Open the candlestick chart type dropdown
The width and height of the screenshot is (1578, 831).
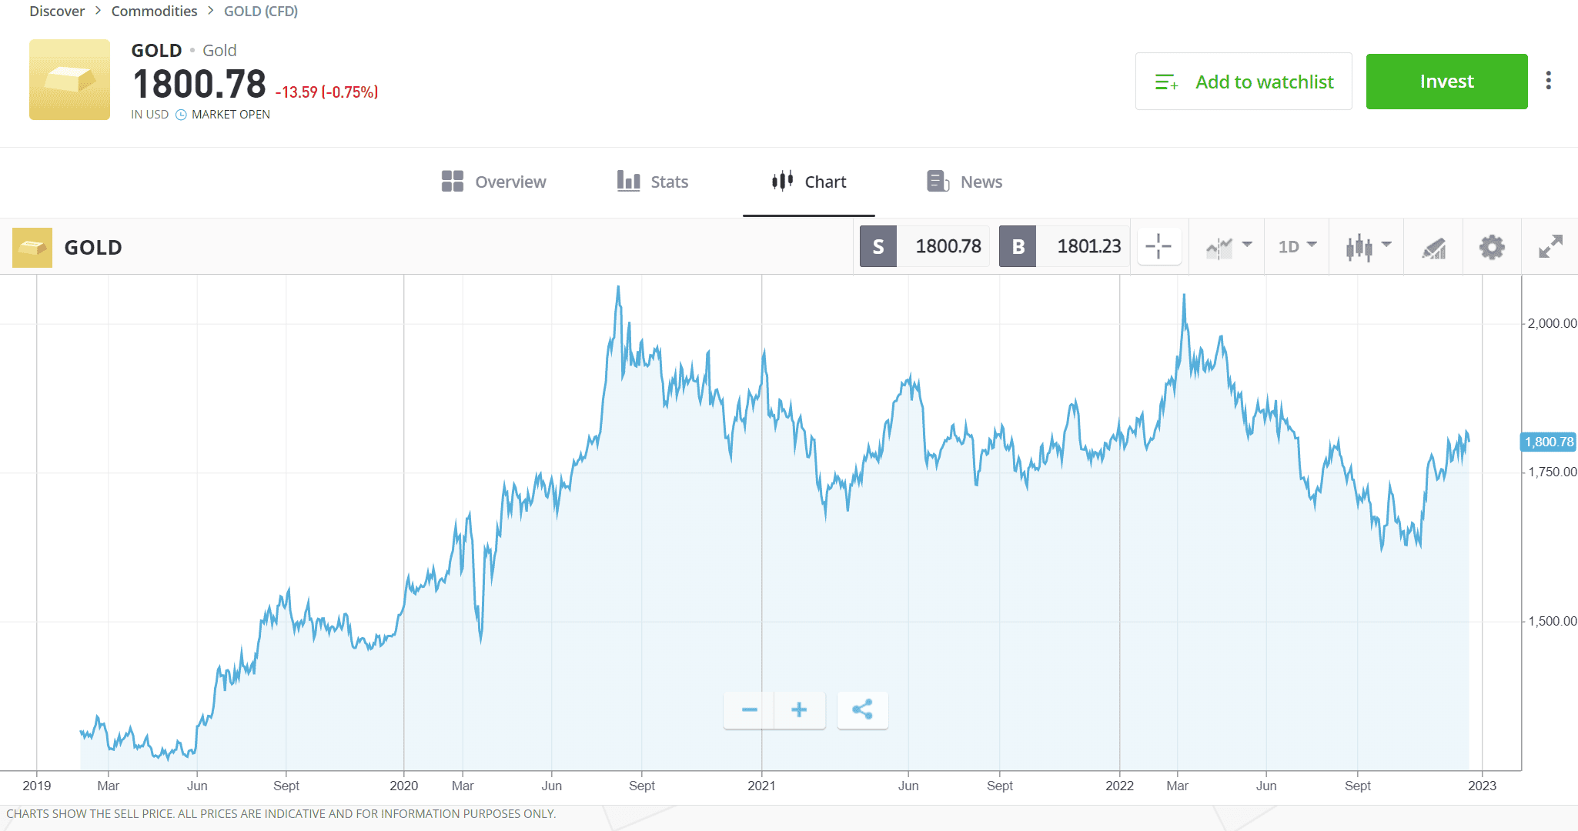click(x=1368, y=247)
